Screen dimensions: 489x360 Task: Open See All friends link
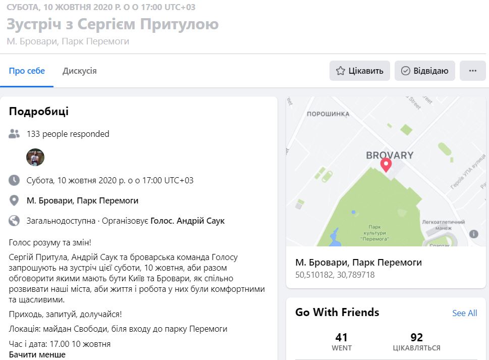coord(464,313)
